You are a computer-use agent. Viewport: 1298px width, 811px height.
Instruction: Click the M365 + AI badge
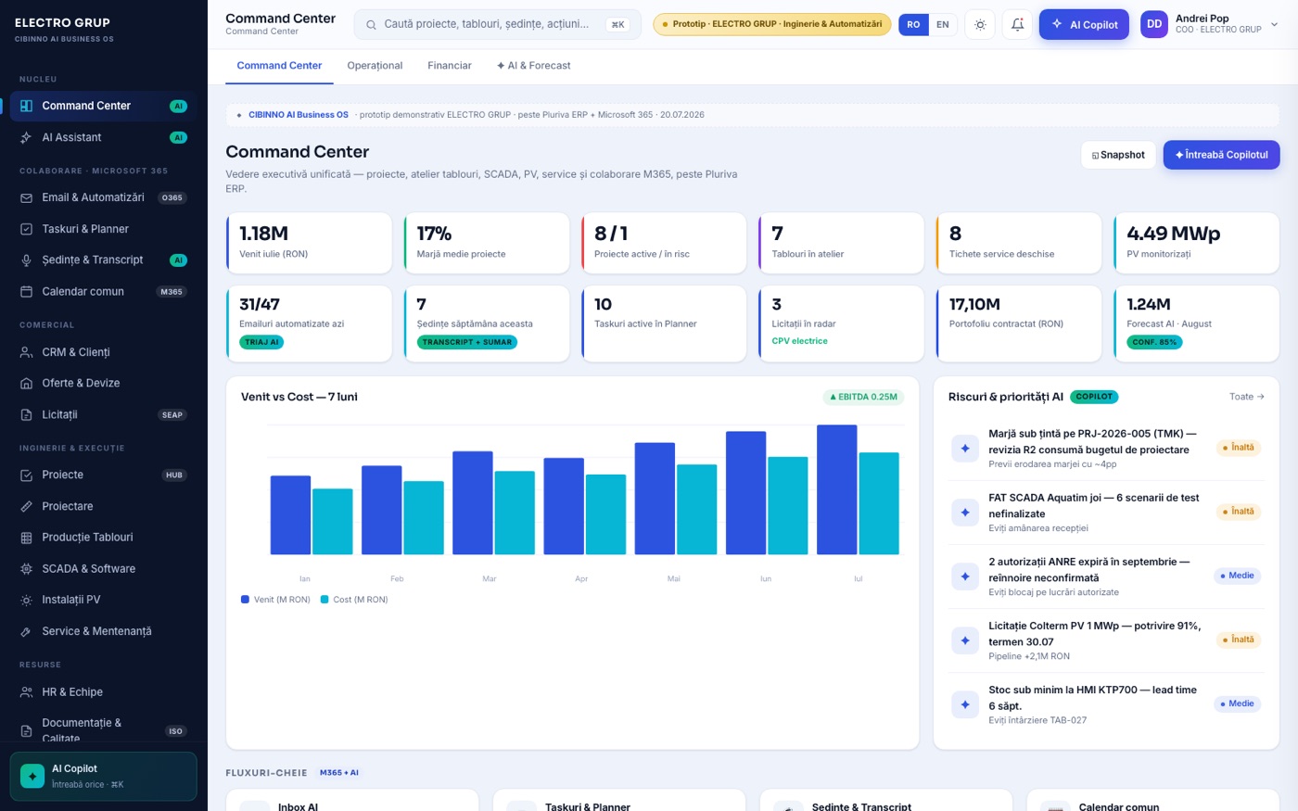339,772
